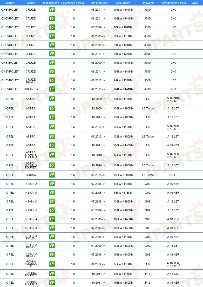
Task: Select the 03.2015 -> production date cell
Action: (x=98, y=175)
